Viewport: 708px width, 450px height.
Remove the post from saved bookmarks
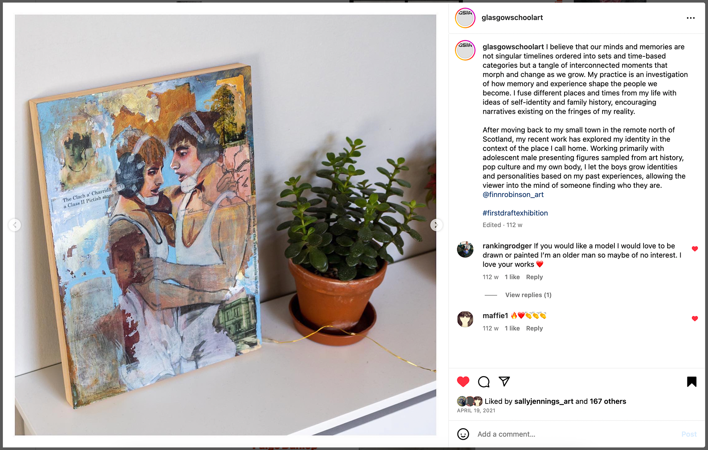[x=692, y=382]
